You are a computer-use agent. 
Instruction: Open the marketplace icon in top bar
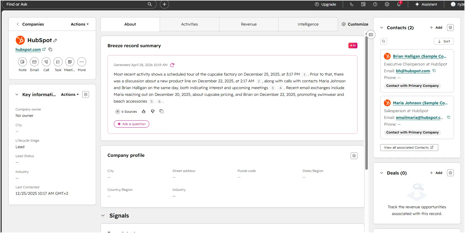(363, 4)
